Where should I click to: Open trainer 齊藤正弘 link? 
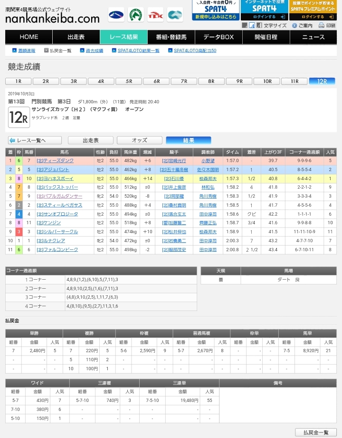(x=208, y=223)
